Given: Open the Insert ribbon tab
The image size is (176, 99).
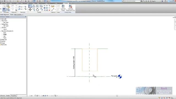Looking at the screenshot, I should click(9, 3).
